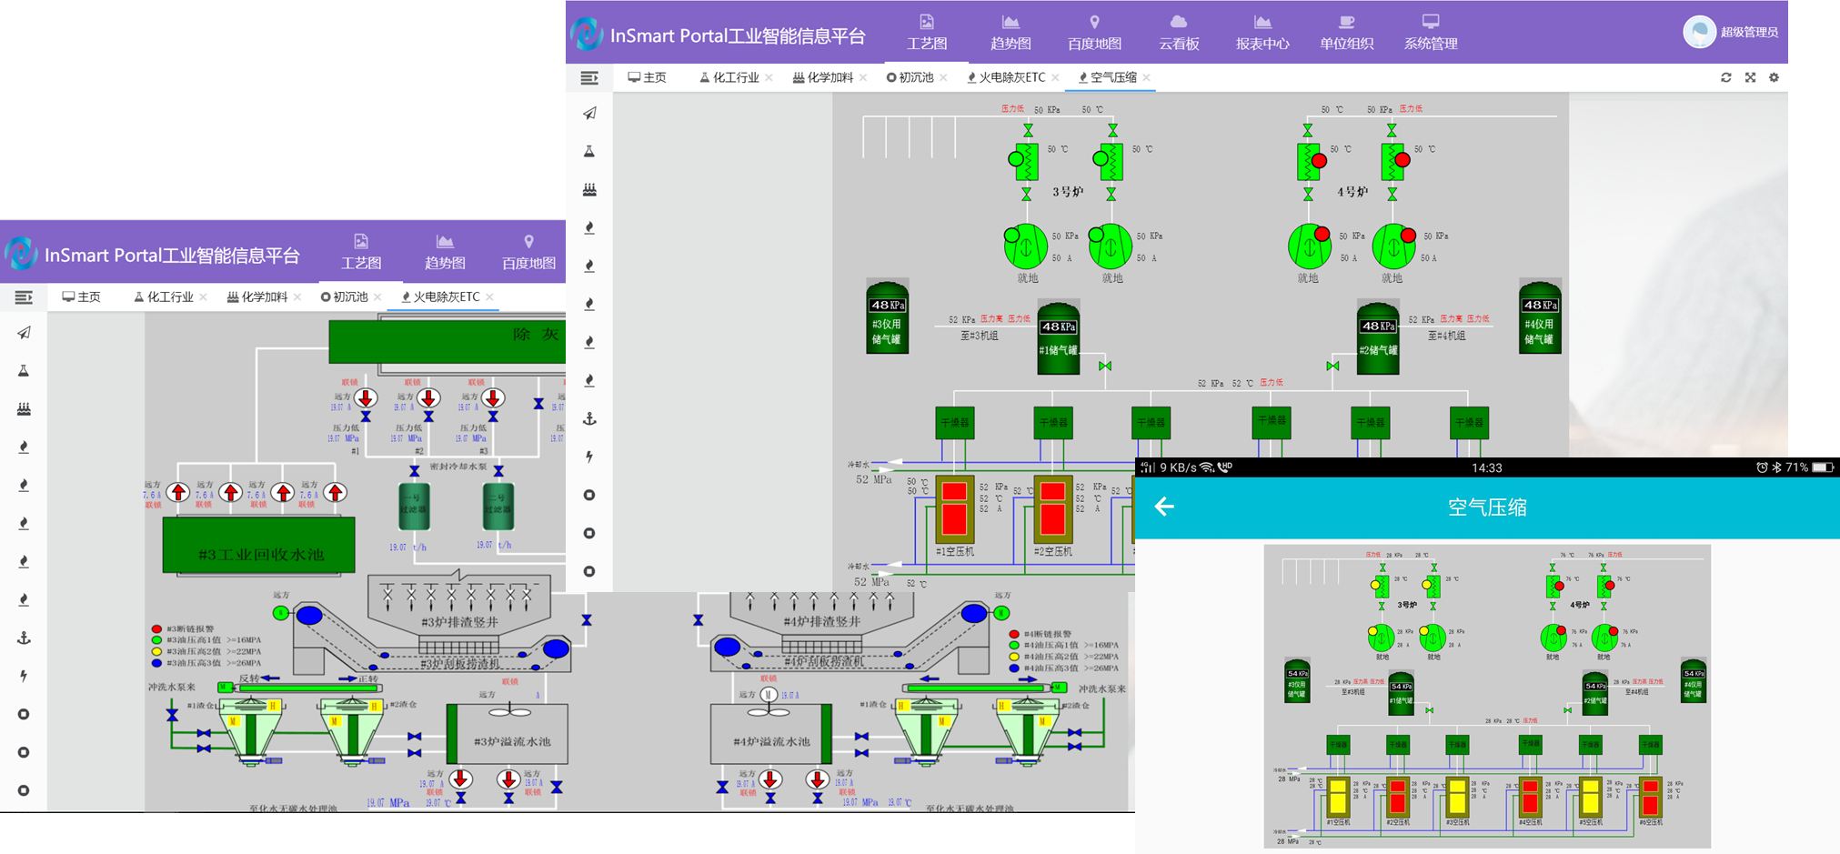The width and height of the screenshot is (1840, 854).
Task: Click #2空压机 compressor in right window diagram
Action: [1052, 508]
